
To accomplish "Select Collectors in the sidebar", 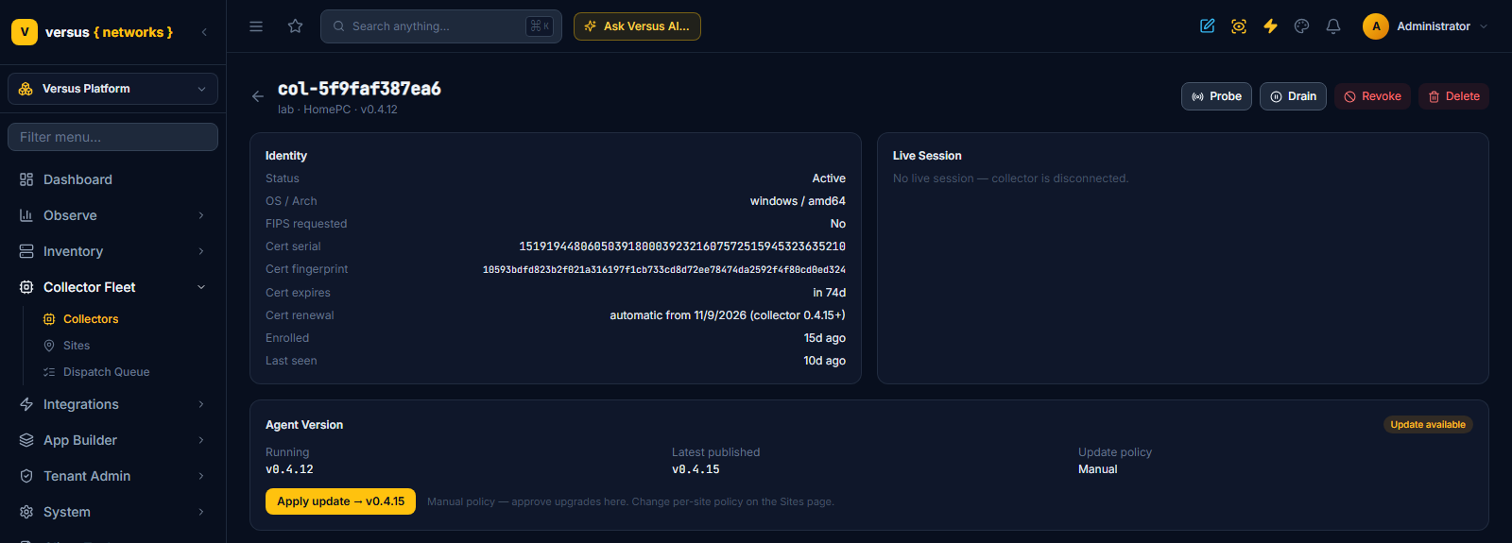I will point(91,319).
